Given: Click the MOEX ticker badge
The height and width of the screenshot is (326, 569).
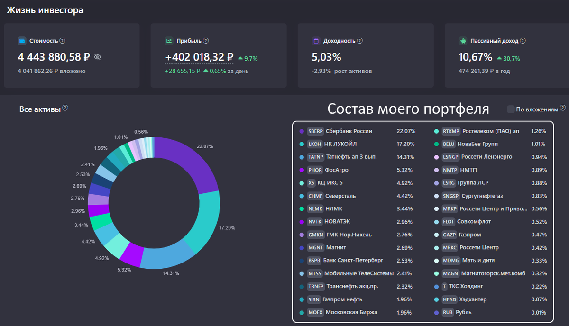Looking at the screenshot, I should 315,313.
